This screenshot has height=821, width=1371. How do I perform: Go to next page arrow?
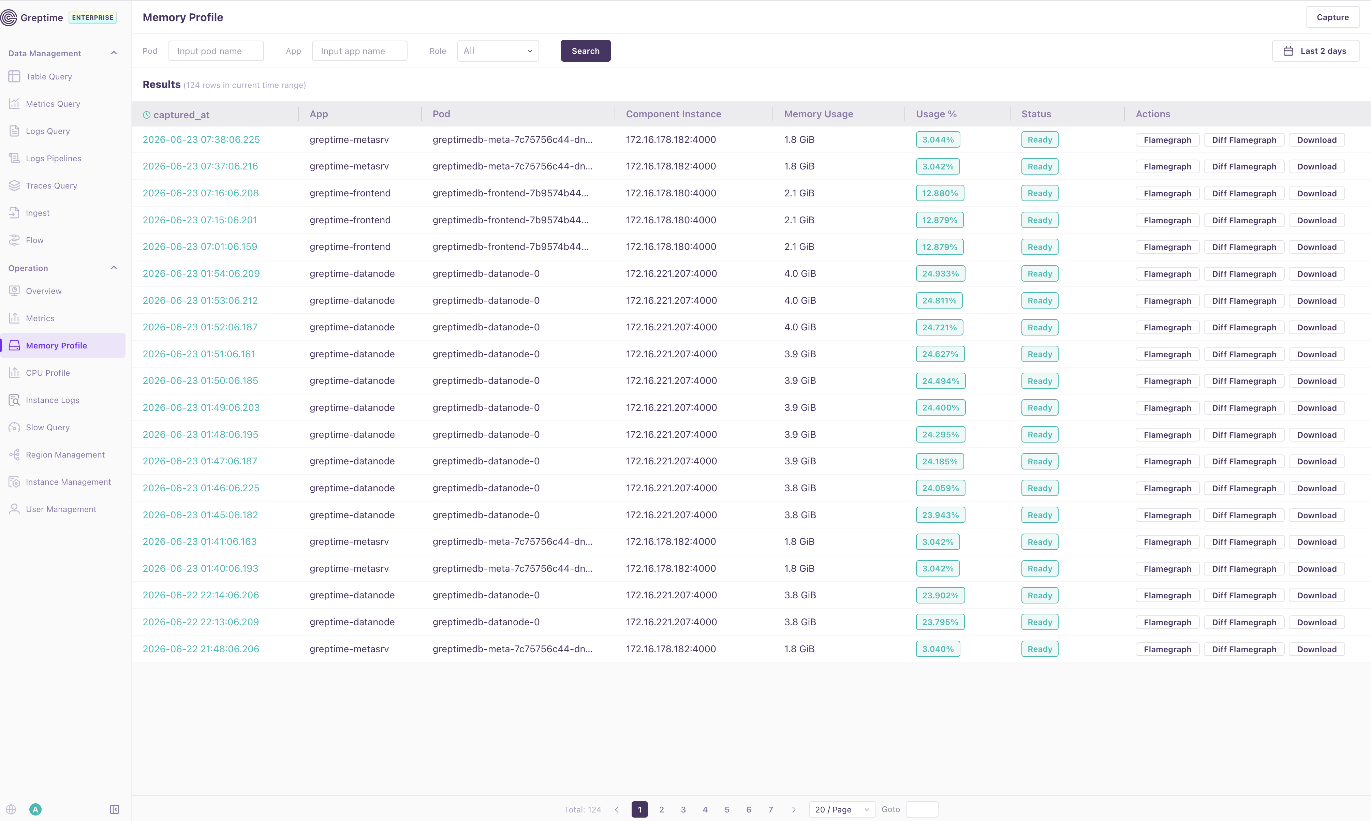[x=793, y=809]
